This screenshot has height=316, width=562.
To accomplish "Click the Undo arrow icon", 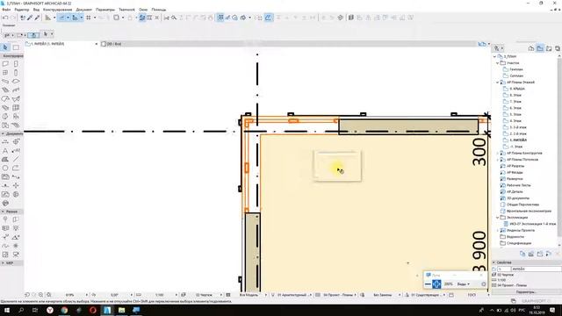I will tap(5, 18).
